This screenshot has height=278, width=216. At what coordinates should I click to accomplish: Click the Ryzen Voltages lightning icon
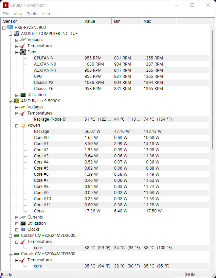23,107
